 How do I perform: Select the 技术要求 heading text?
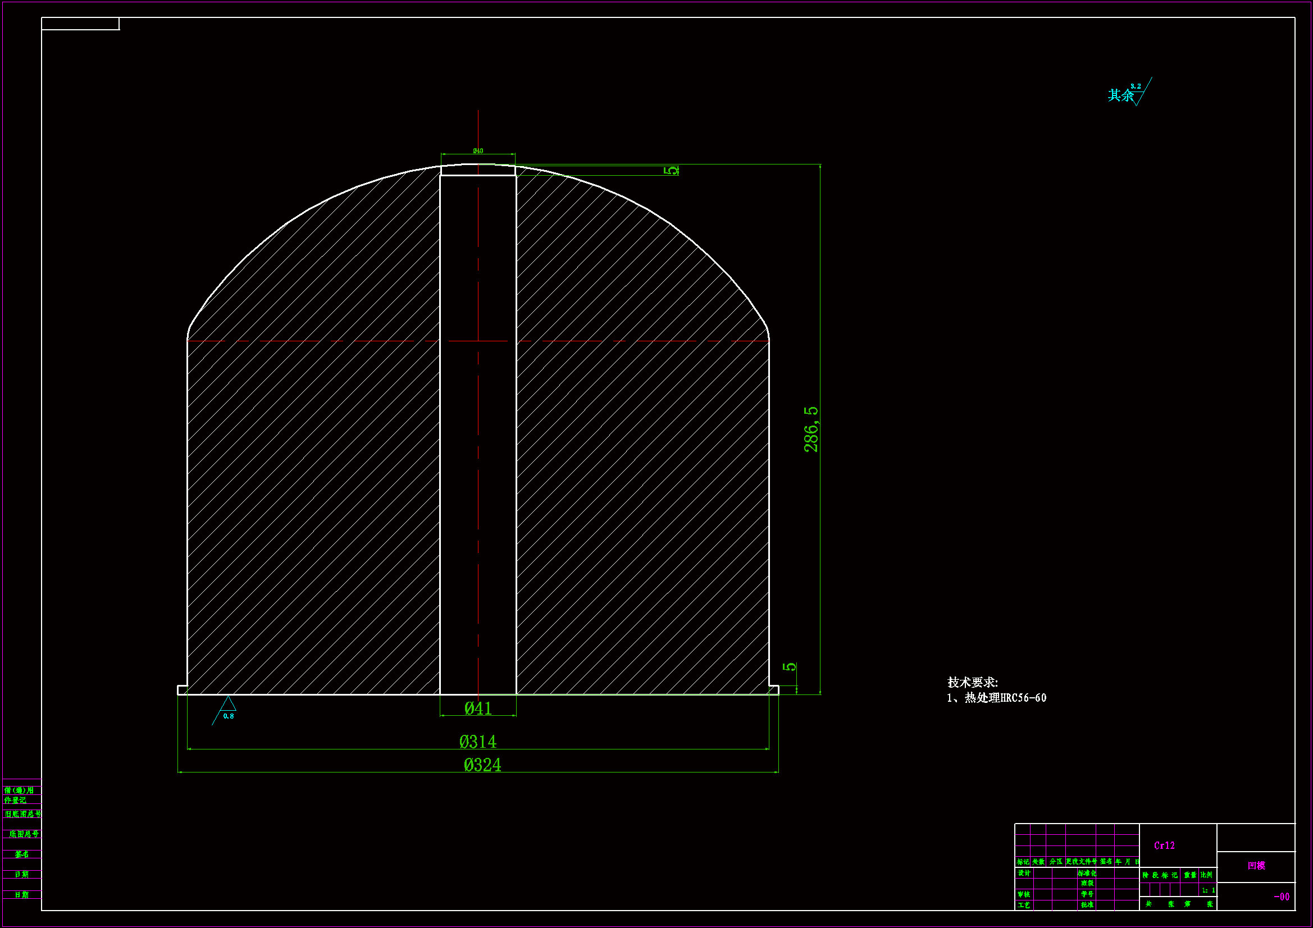pyautogui.click(x=972, y=682)
